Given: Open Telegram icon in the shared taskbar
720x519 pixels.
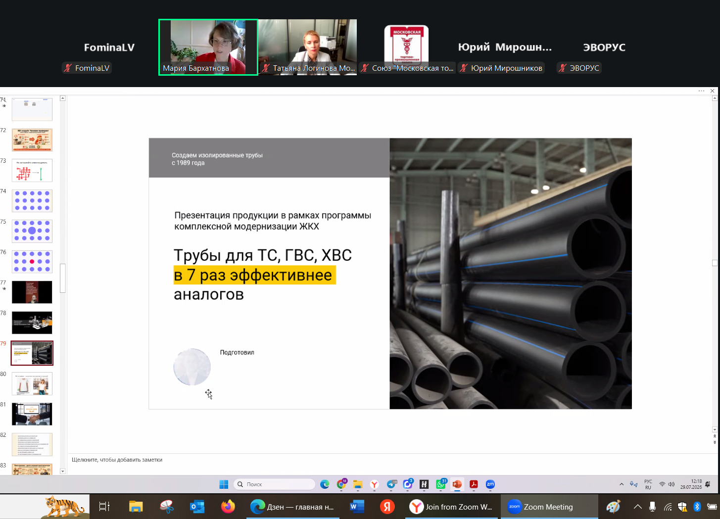Looking at the screenshot, I should click(x=391, y=484).
